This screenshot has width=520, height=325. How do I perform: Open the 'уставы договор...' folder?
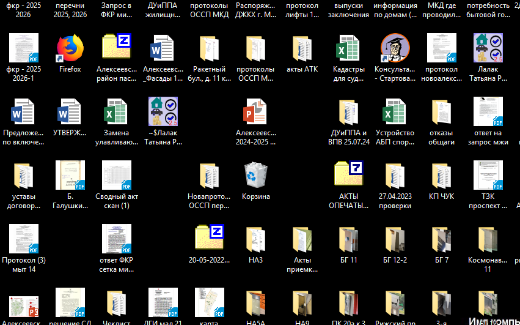pos(24,176)
